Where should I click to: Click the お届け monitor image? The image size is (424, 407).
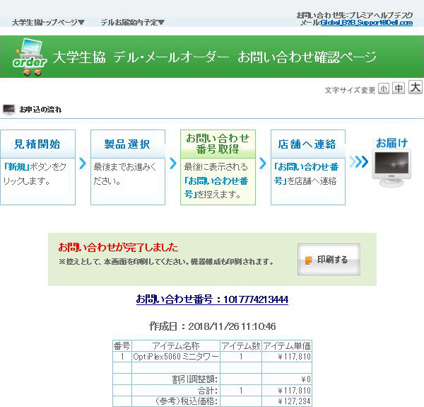391,168
